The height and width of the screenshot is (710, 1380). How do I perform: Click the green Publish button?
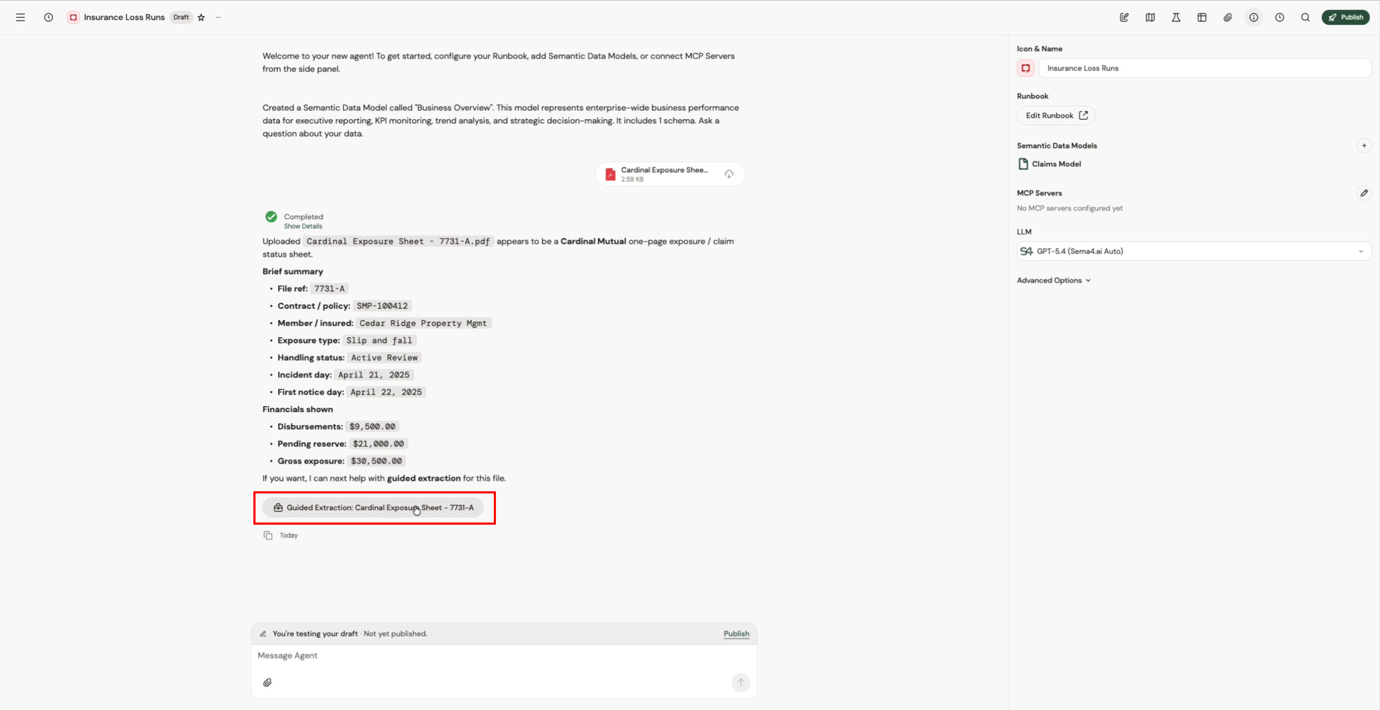[x=1345, y=17]
